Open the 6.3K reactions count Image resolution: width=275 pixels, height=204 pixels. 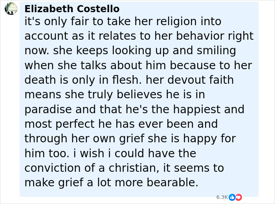[222, 197]
